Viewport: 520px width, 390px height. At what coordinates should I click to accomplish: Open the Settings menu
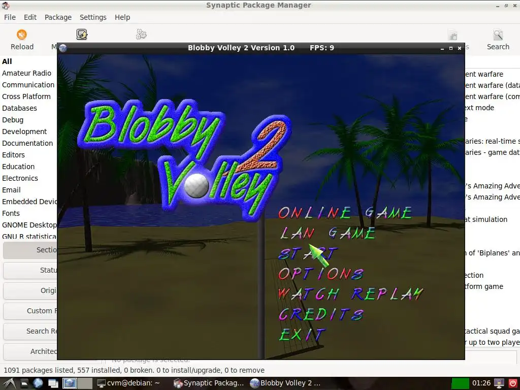tap(93, 17)
